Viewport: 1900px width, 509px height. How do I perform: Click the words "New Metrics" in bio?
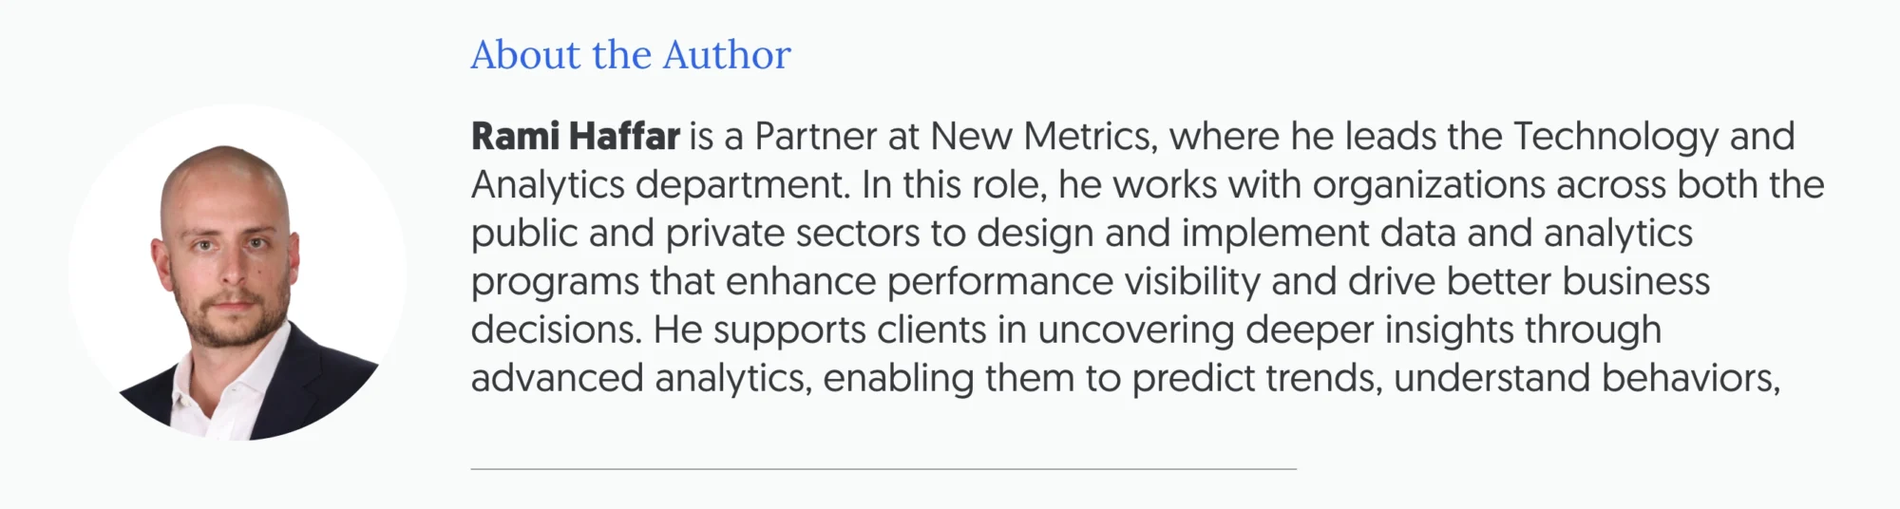pyautogui.click(x=1040, y=137)
